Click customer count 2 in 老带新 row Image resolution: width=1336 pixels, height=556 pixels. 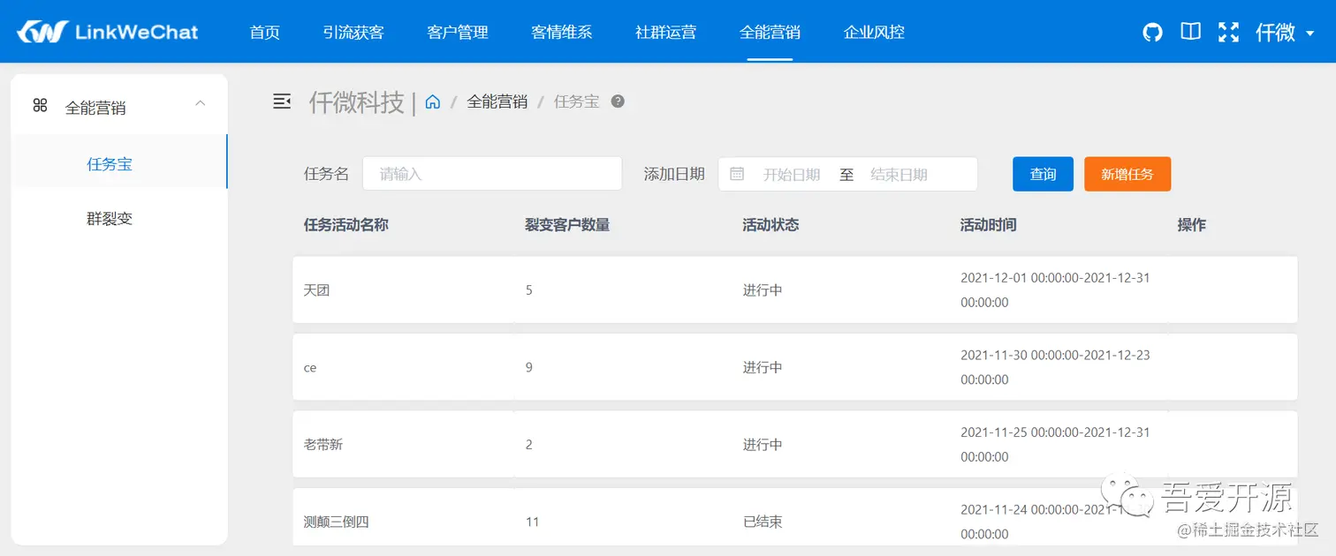pyautogui.click(x=529, y=444)
